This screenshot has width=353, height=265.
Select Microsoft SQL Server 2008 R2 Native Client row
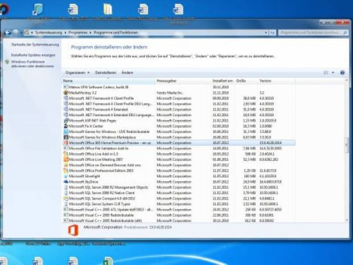pos(179,193)
